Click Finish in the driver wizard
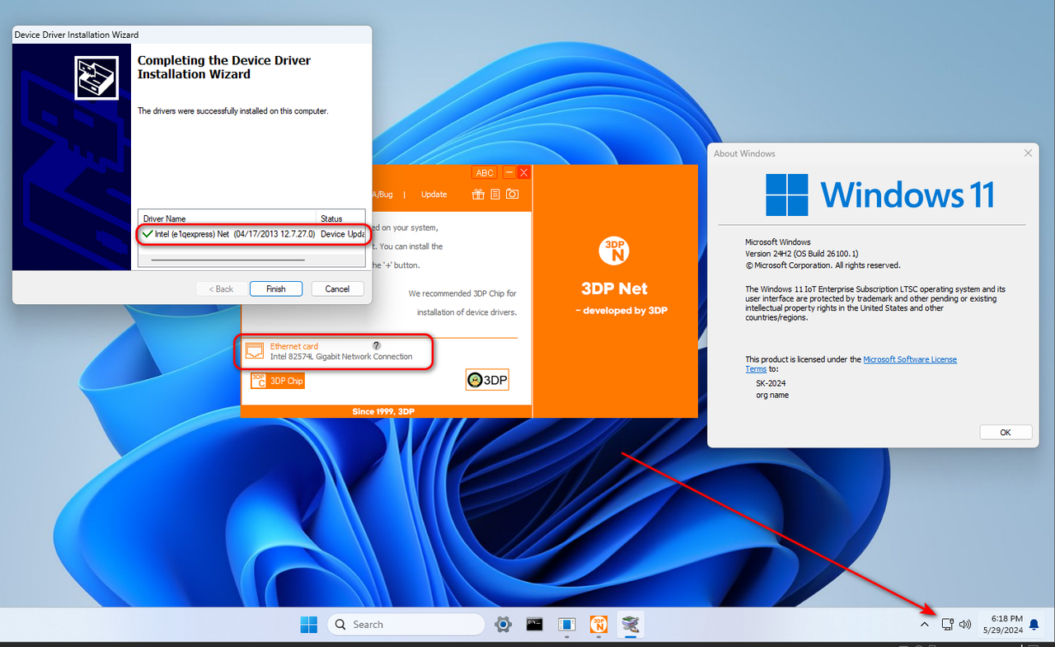The image size is (1055, 647). pyautogui.click(x=275, y=288)
